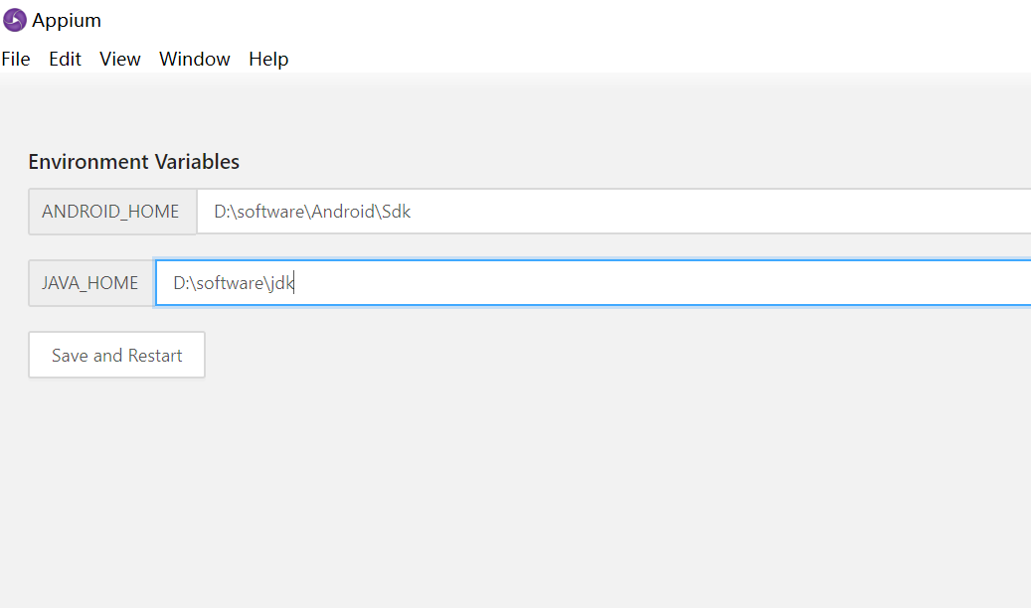Click the Environment Variables heading

point(134,162)
